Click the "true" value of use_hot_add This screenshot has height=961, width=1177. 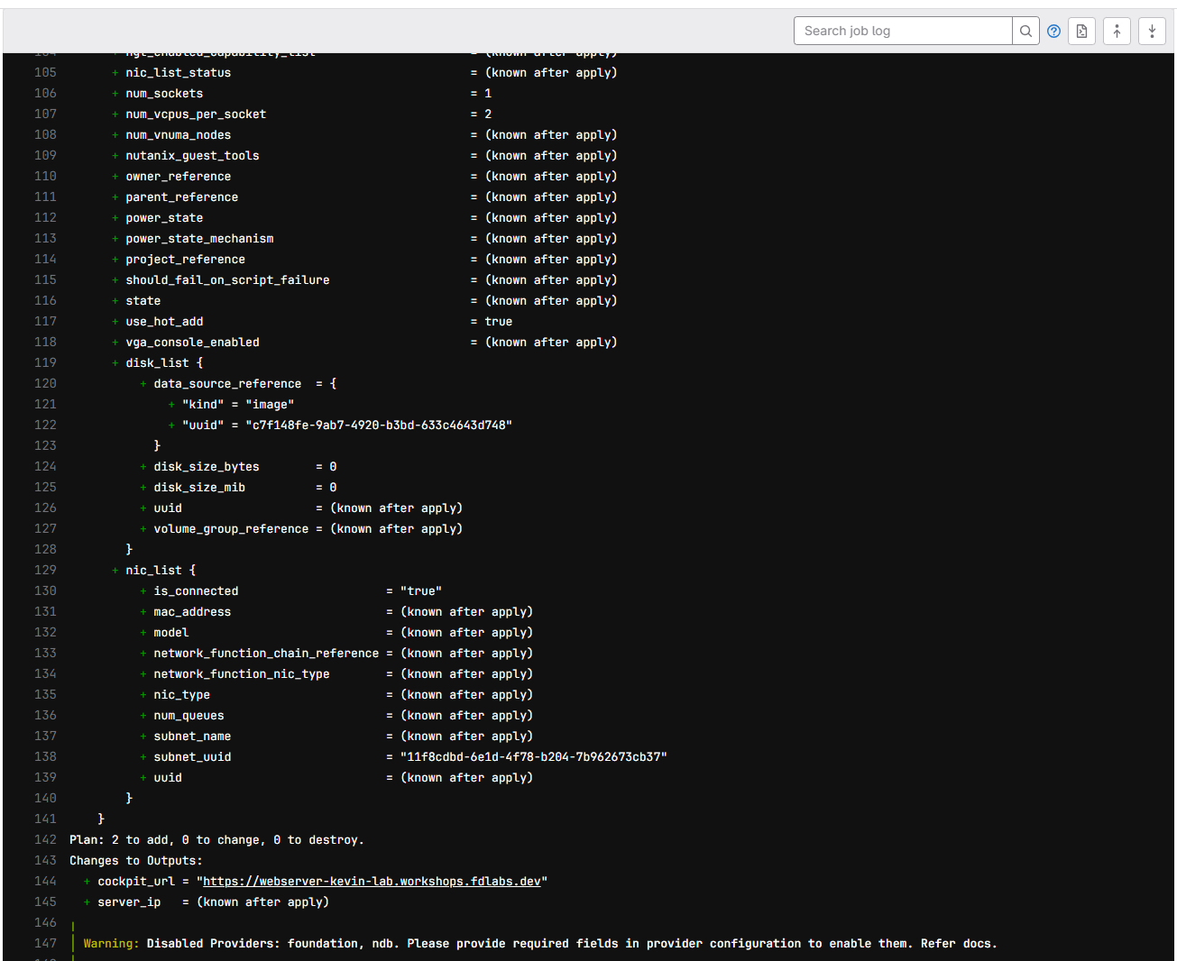point(499,322)
